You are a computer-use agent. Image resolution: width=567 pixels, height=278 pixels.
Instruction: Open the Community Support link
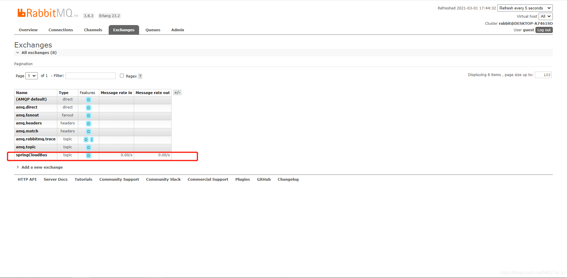119,179
